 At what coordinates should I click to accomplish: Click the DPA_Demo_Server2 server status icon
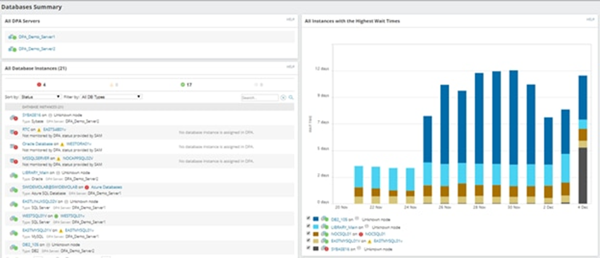(12, 49)
